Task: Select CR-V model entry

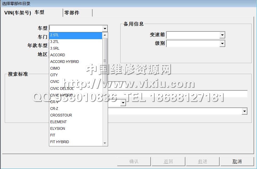Action: coord(76,102)
